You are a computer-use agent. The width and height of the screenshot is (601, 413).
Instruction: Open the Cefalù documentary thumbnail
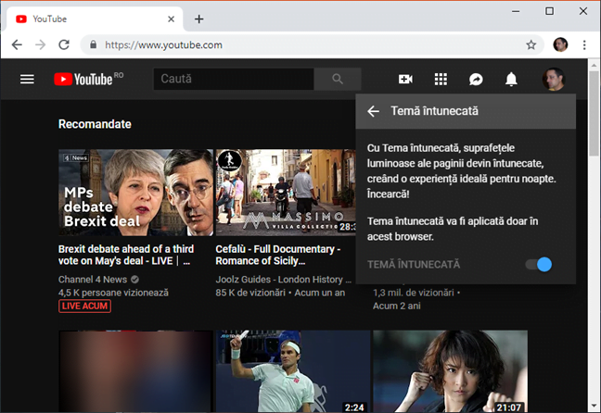coord(286,193)
